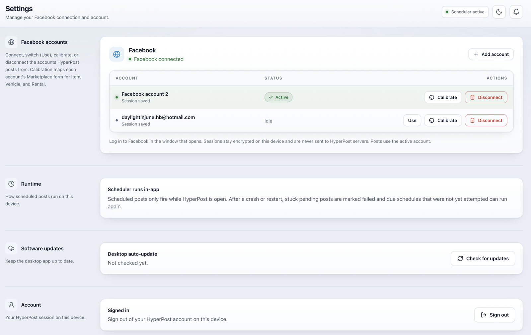Click the clock icon beside Runtime
The width and height of the screenshot is (531, 335).
click(x=11, y=184)
